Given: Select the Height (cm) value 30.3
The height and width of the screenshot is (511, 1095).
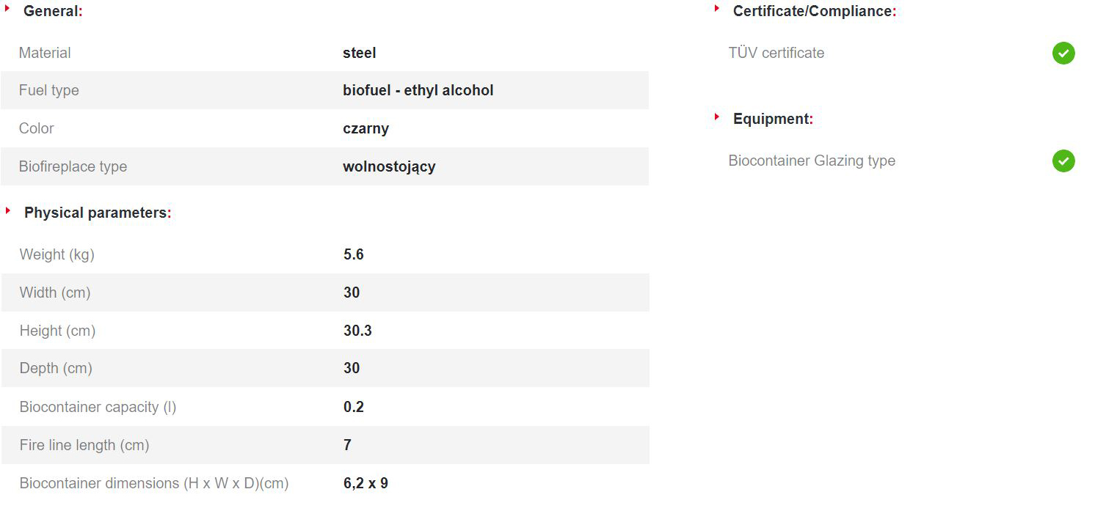Looking at the screenshot, I should coord(357,331).
